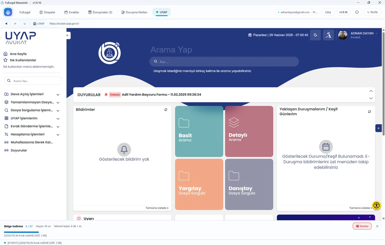This screenshot has height=245, width=385.
Task: Stop the download with the Durdur button
Action: coord(362,226)
